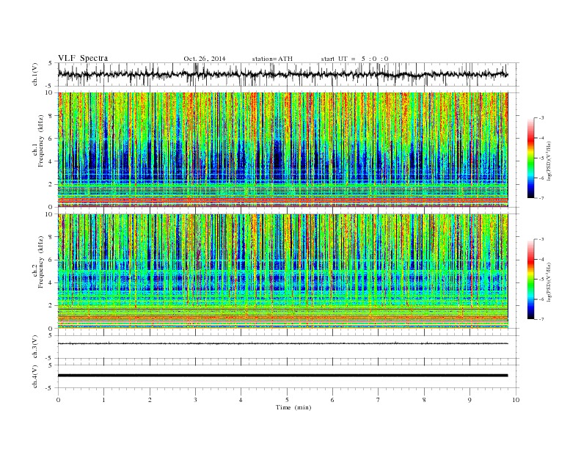Click inside the ch.2 spectrogram panel
The width and height of the screenshot is (581, 449).
click(283, 271)
